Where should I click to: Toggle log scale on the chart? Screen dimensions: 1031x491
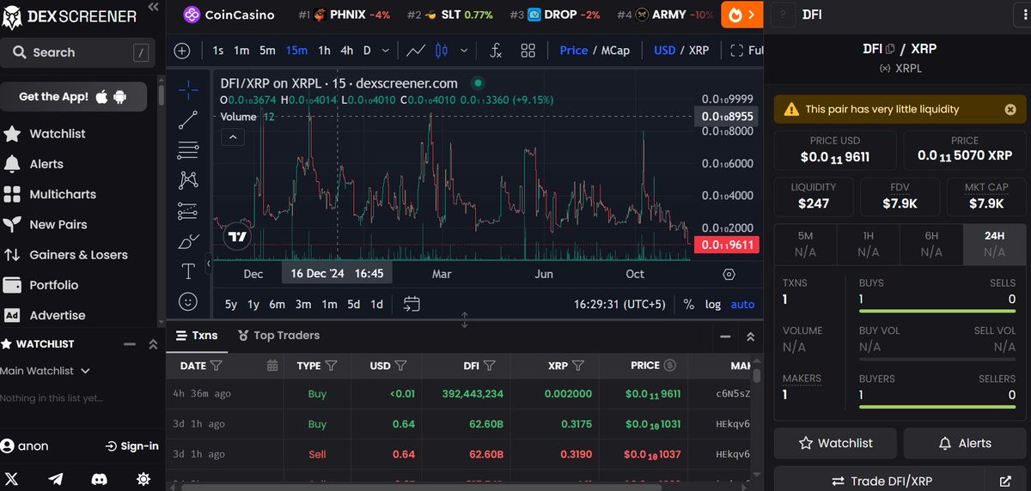(x=713, y=304)
